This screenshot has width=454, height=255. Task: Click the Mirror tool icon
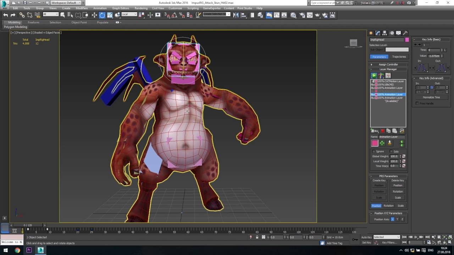click(236, 15)
